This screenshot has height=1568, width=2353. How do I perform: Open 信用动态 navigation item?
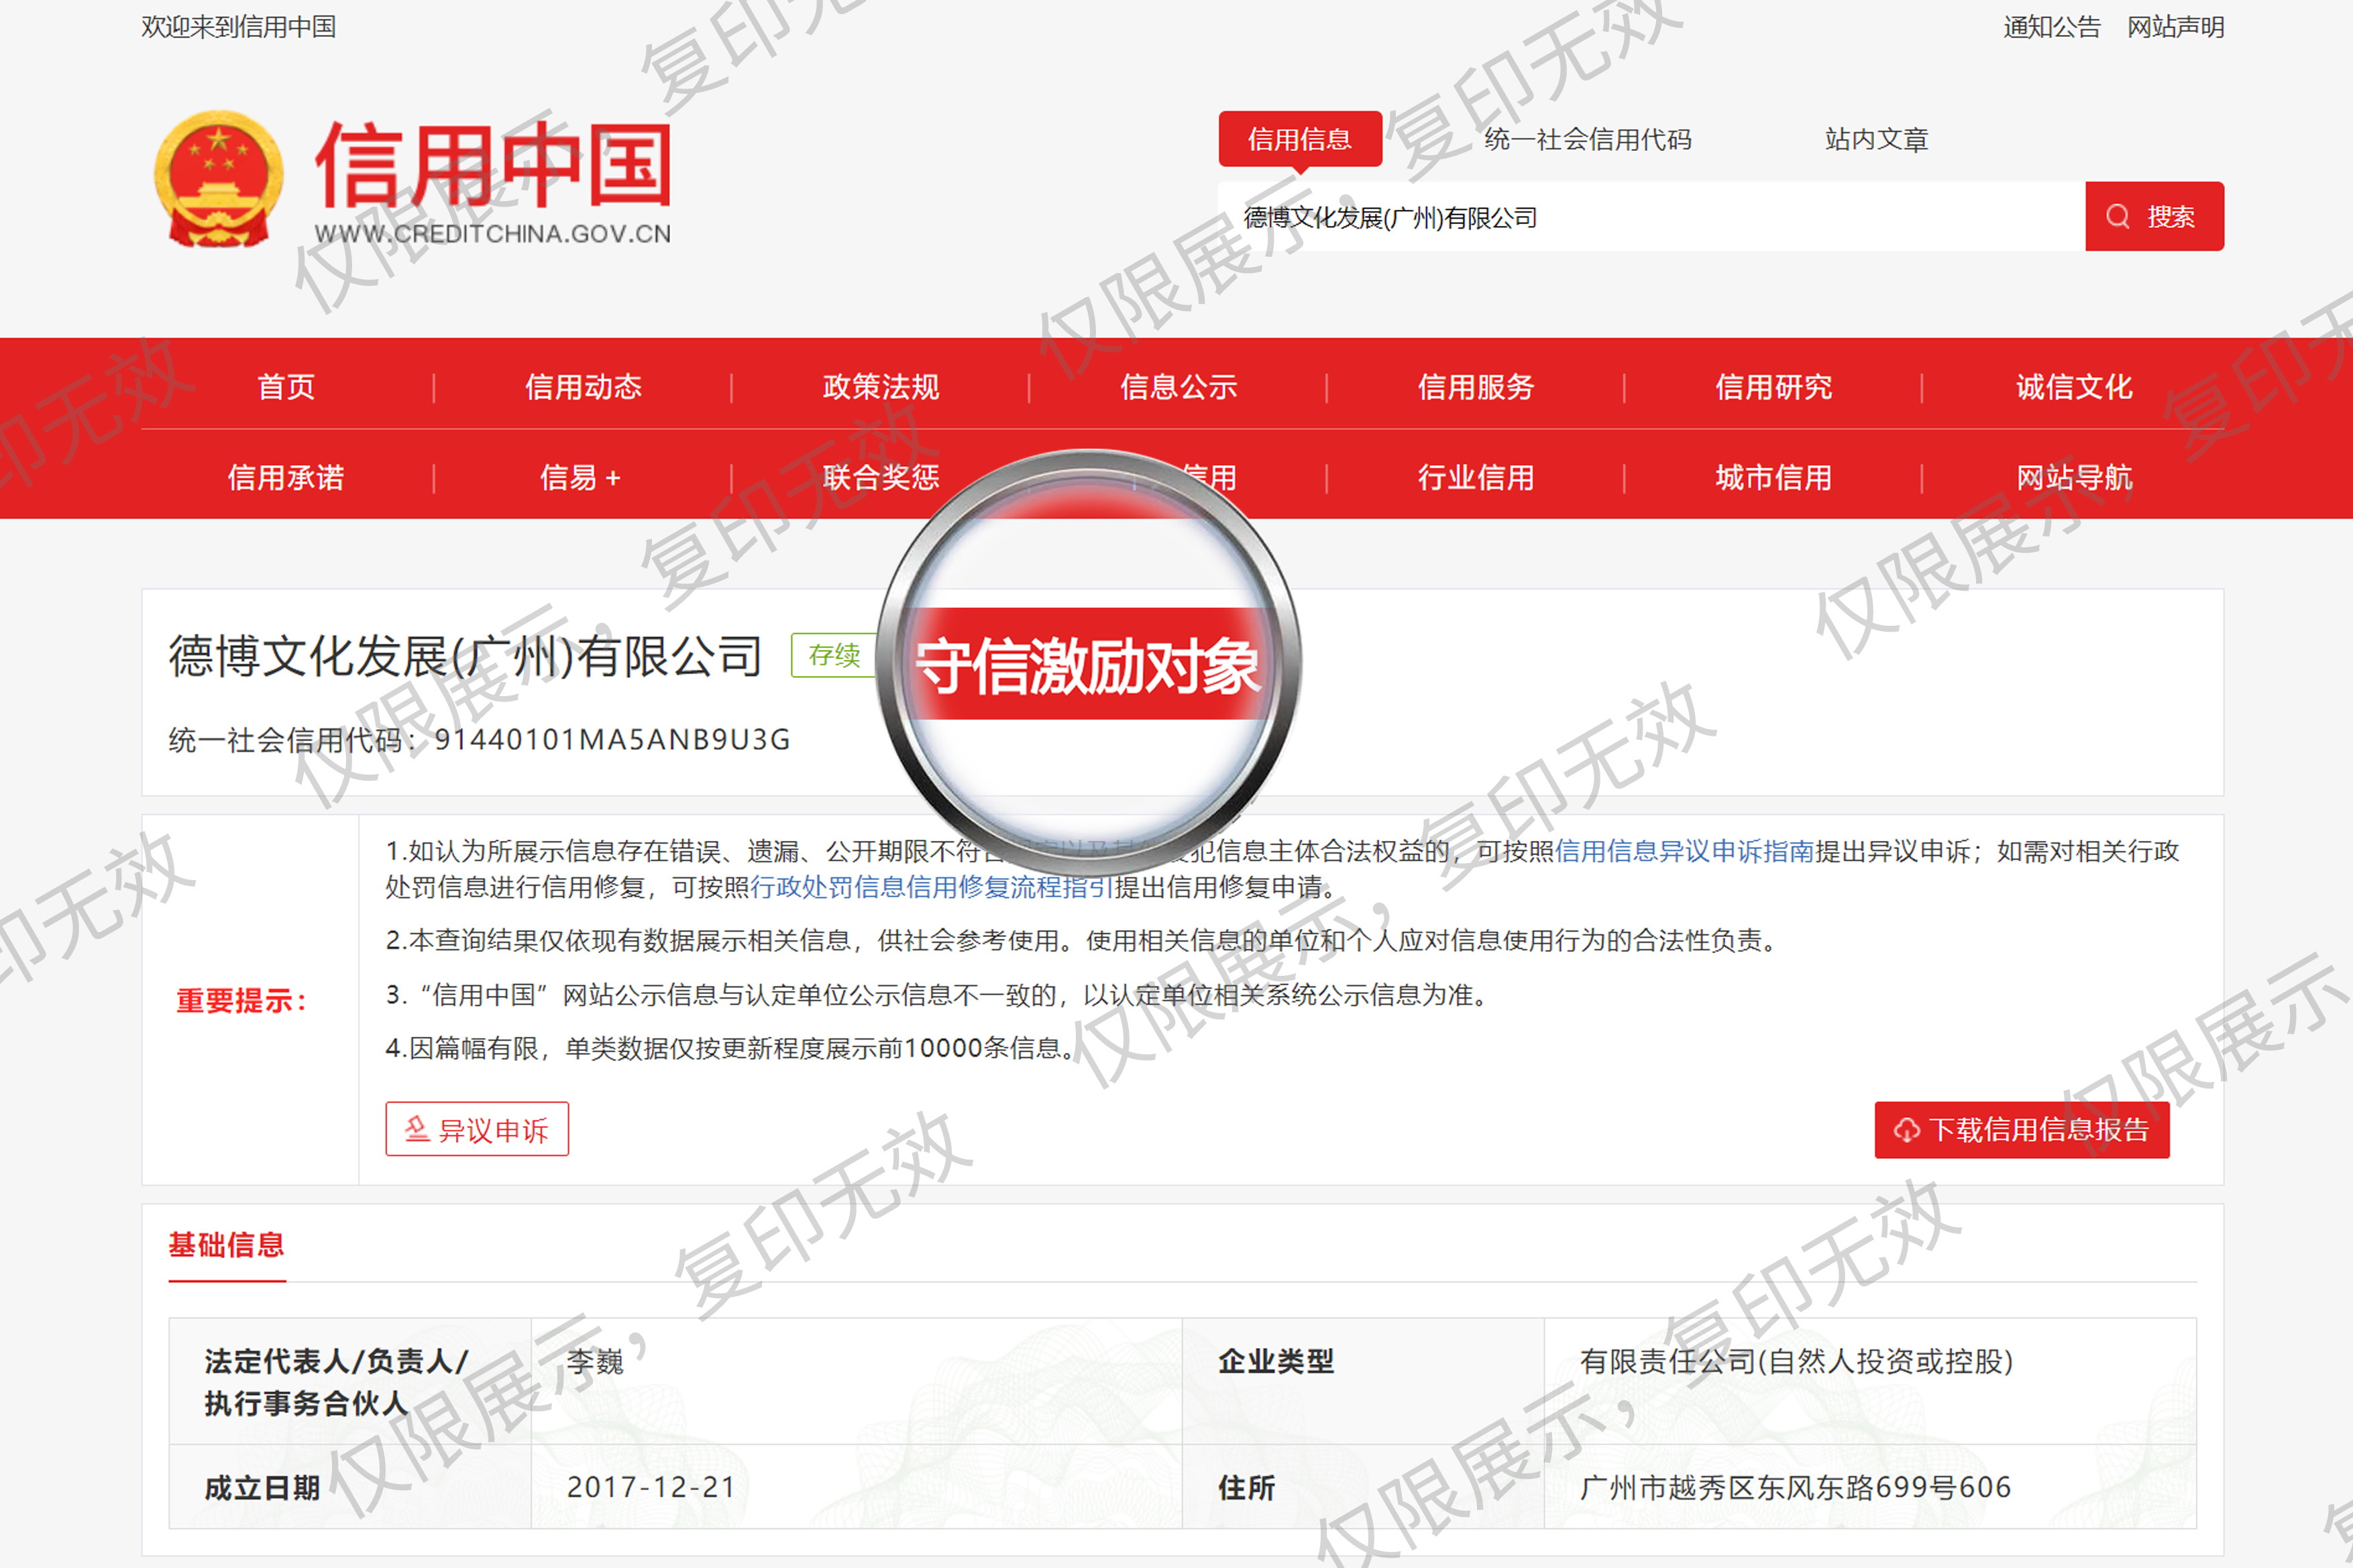tap(583, 386)
